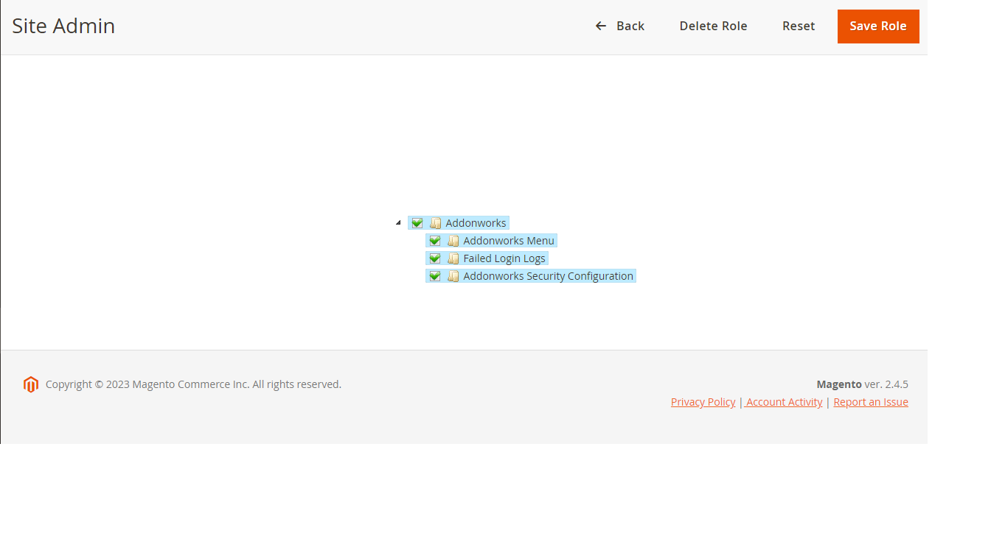This screenshot has width=991, height=536.
Task: Select Addonworks Security Configuration tree item
Action: tap(548, 276)
